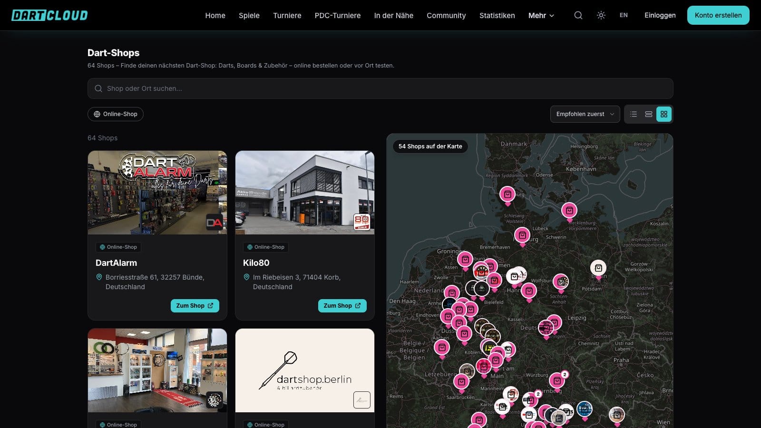The height and width of the screenshot is (428, 761).
Task: Open Home navigation item
Action: tap(215, 15)
